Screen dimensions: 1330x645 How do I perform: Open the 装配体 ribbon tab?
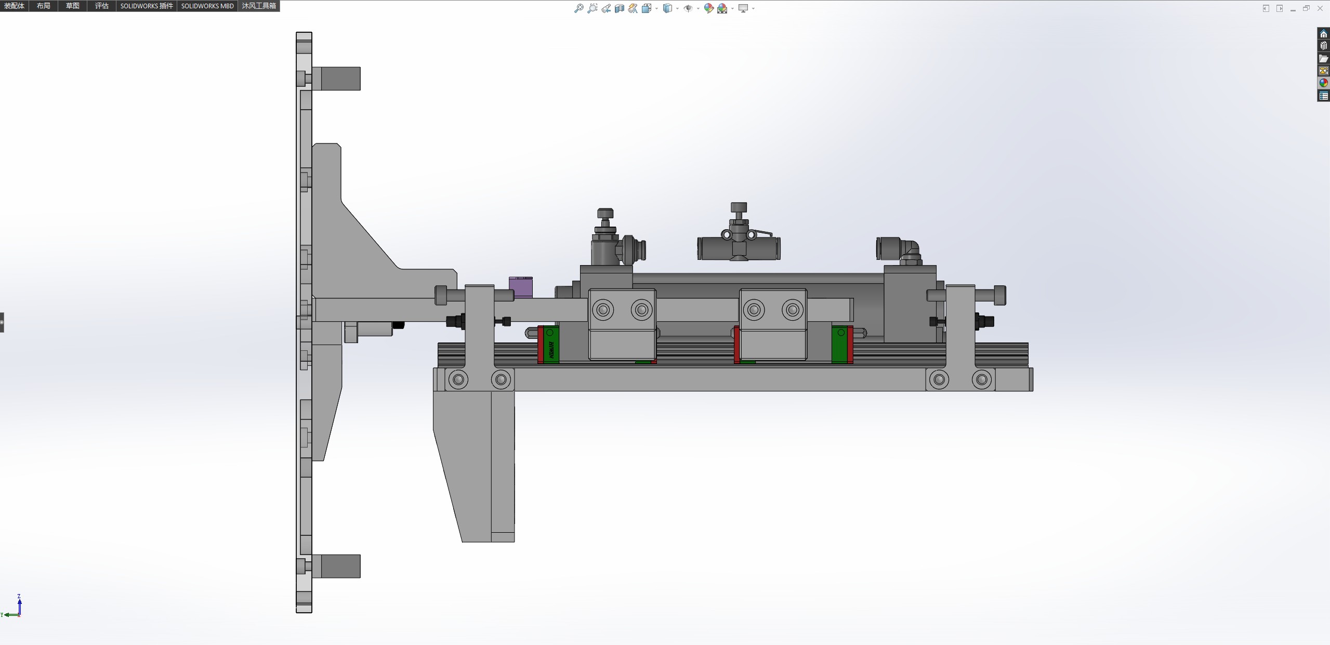point(14,6)
